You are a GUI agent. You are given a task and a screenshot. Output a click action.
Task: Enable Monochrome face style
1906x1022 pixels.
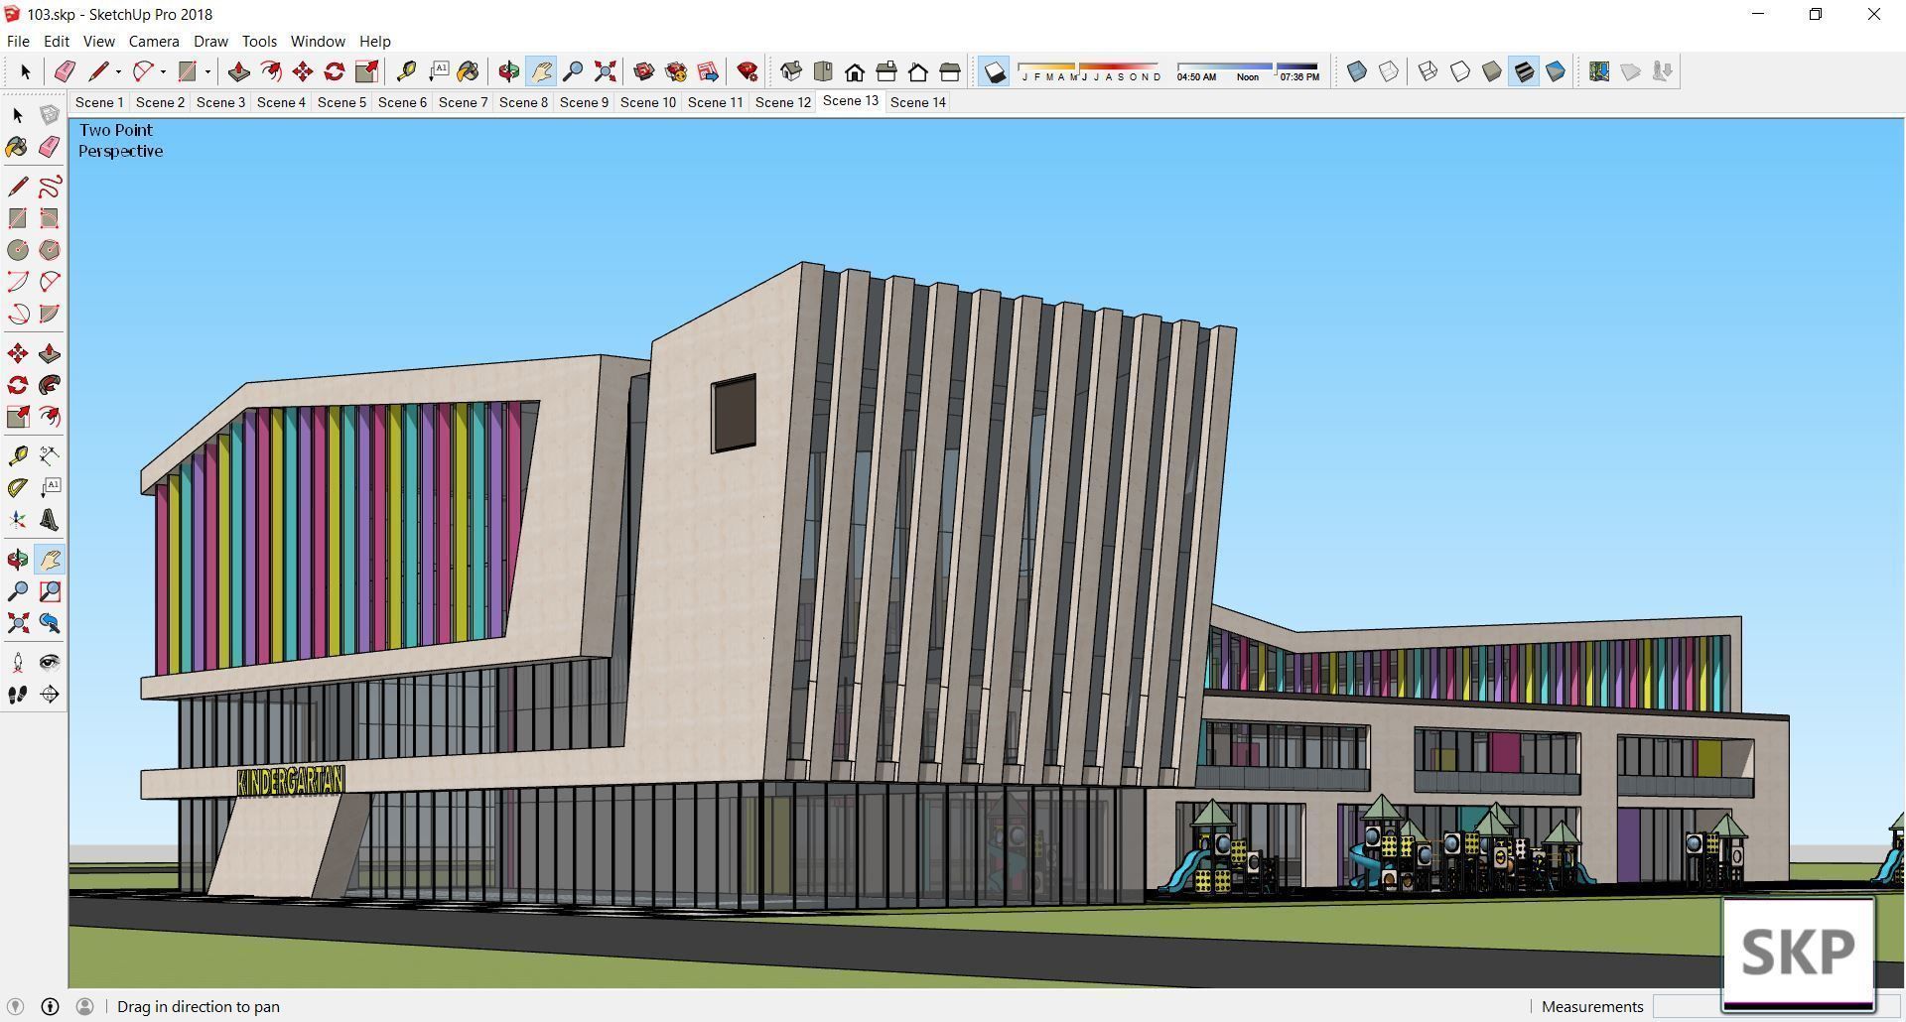[x=1556, y=71]
